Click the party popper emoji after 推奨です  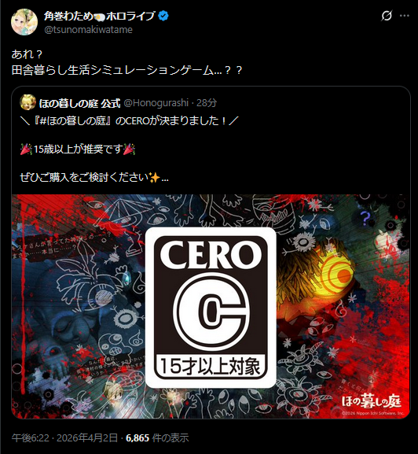[129, 149]
